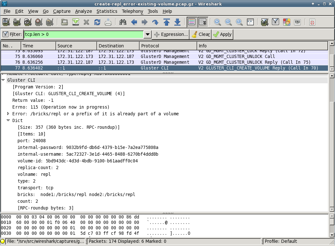Jump to the first packet
The height and width of the screenshot is (246, 335).
[x=166, y=22]
